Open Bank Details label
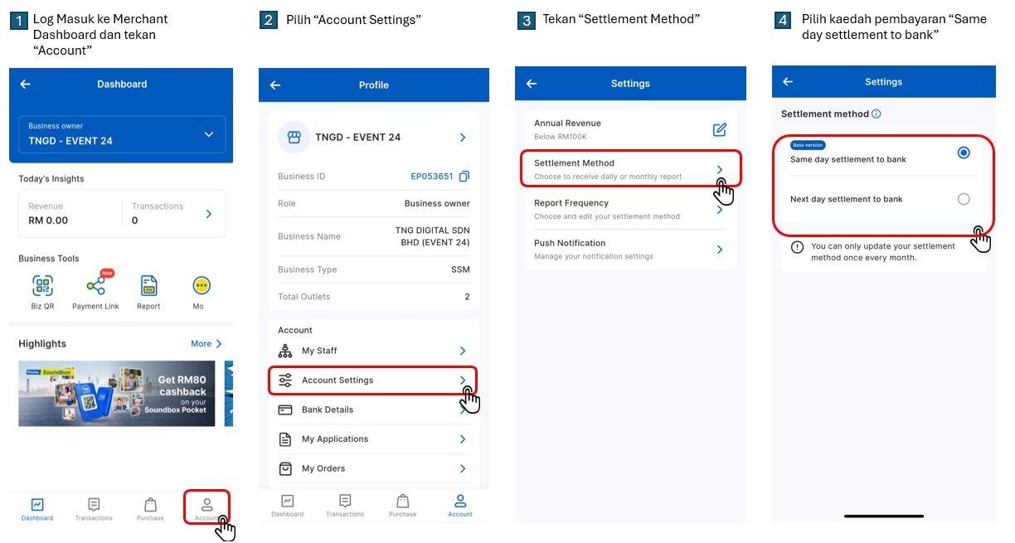The image size is (1015, 543). [328, 410]
